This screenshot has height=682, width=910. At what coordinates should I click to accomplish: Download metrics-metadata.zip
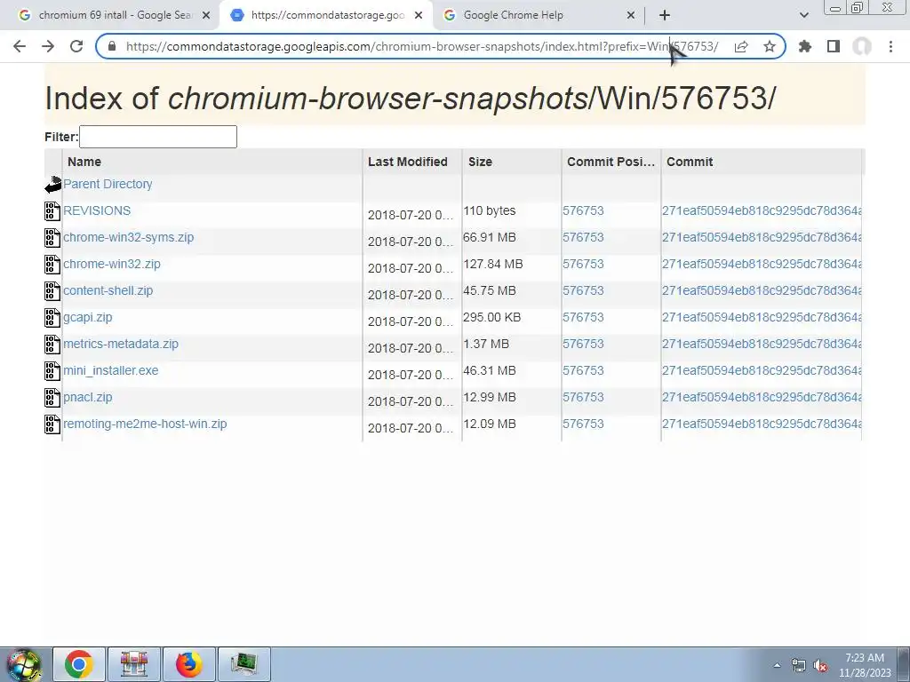(x=121, y=344)
